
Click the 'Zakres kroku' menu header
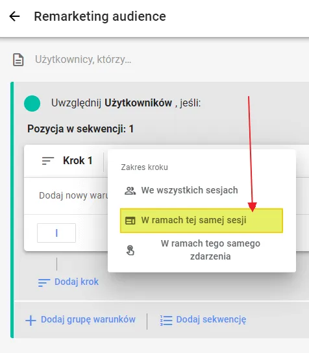point(144,167)
